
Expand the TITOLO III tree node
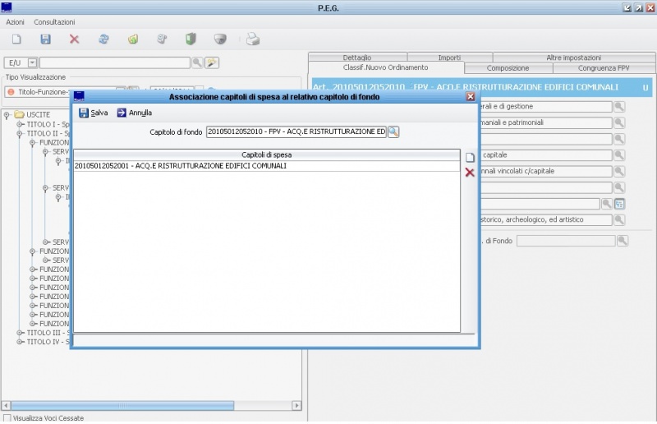point(19,333)
